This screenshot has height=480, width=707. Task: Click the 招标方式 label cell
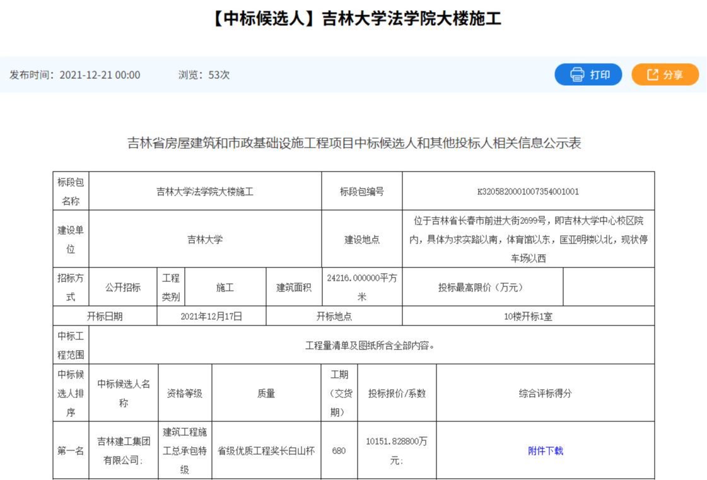point(71,288)
